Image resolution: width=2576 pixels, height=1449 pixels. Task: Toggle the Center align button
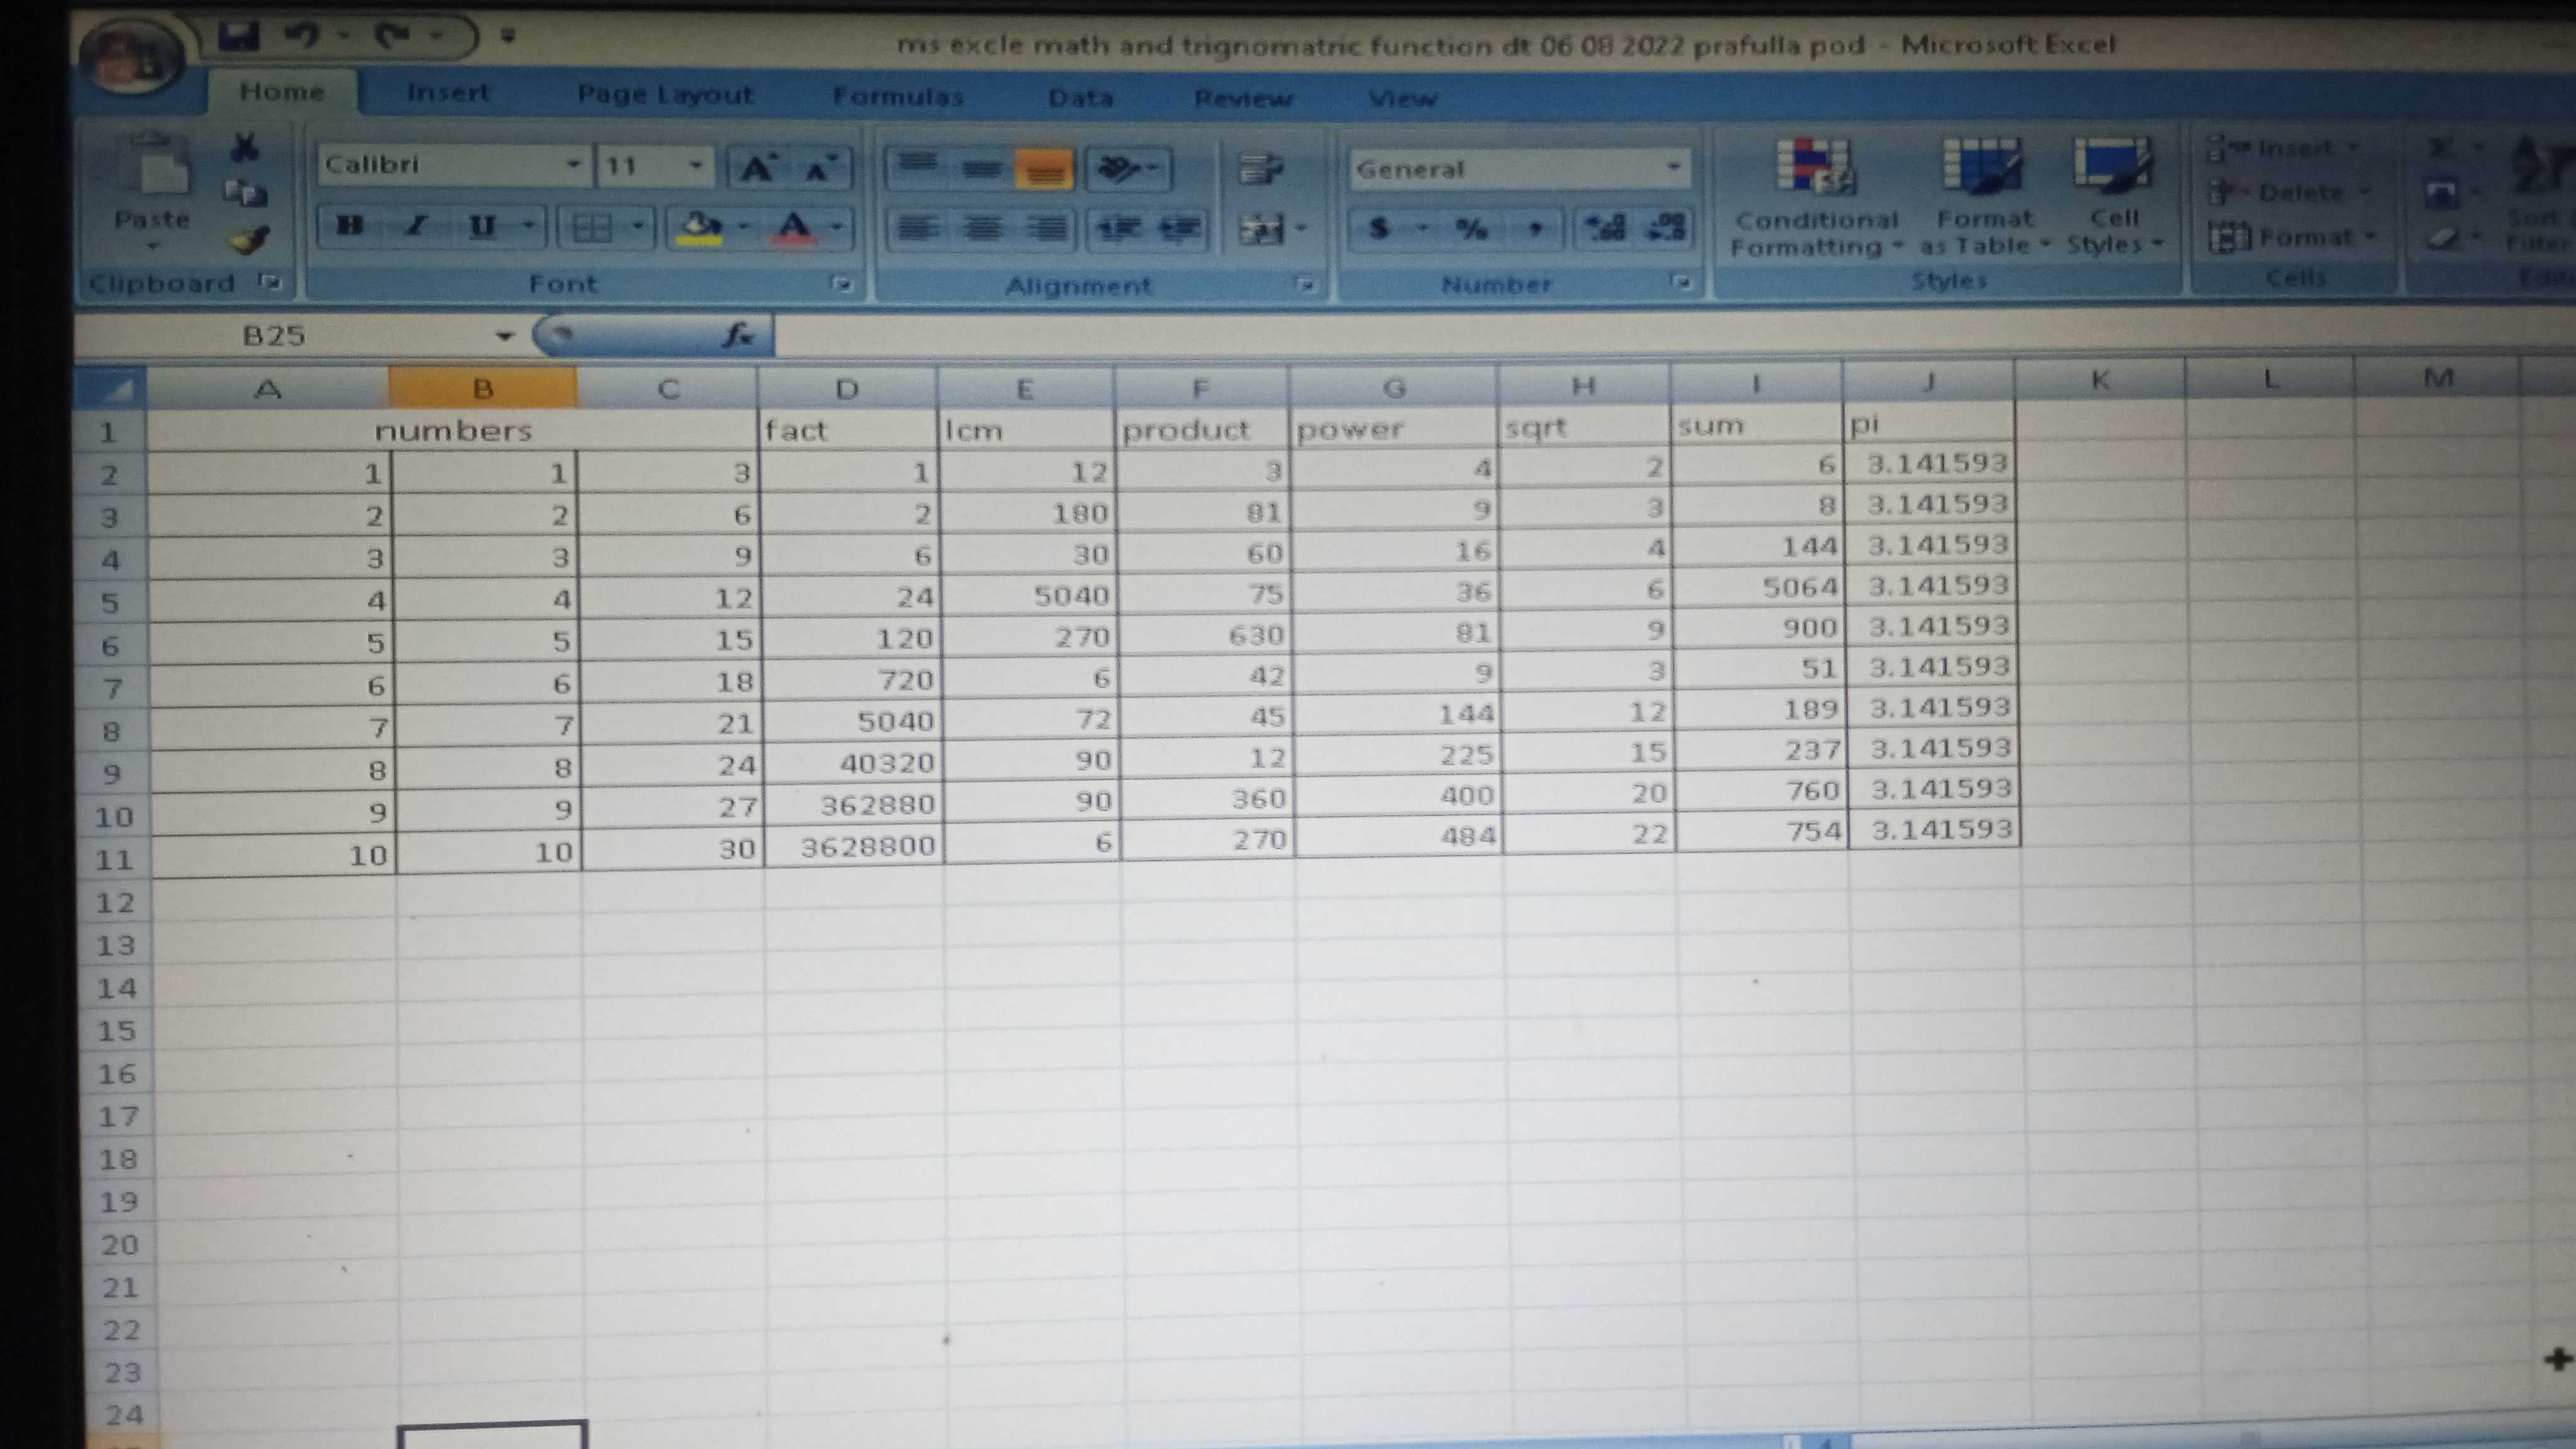click(982, 229)
